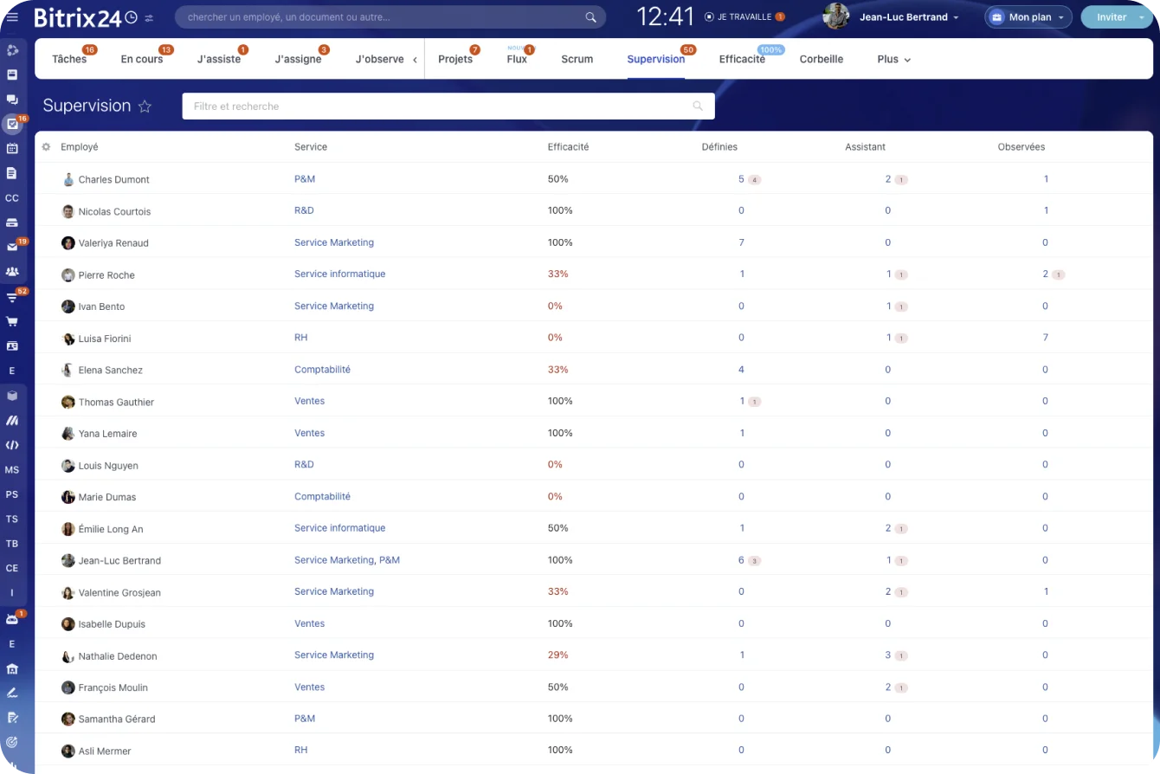The width and height of the screenshot is (1160, 774).
Task: Open the Messenger chat icon on the sidebar
Action: pyautogui.click(x=12, y=99)
